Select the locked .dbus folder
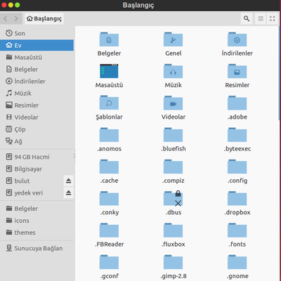 tap(174, 198)
